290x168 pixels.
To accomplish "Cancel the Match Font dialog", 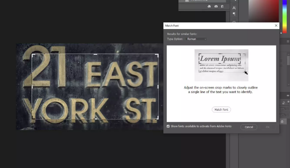I will 249,127.
